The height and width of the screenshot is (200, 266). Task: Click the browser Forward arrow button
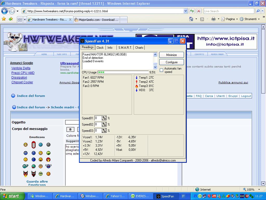coord(12,11)
